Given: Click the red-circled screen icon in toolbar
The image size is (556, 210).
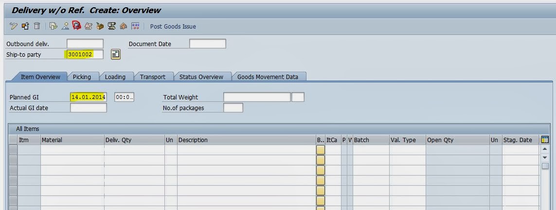Looking at the screenshot, I should (76, 26).
